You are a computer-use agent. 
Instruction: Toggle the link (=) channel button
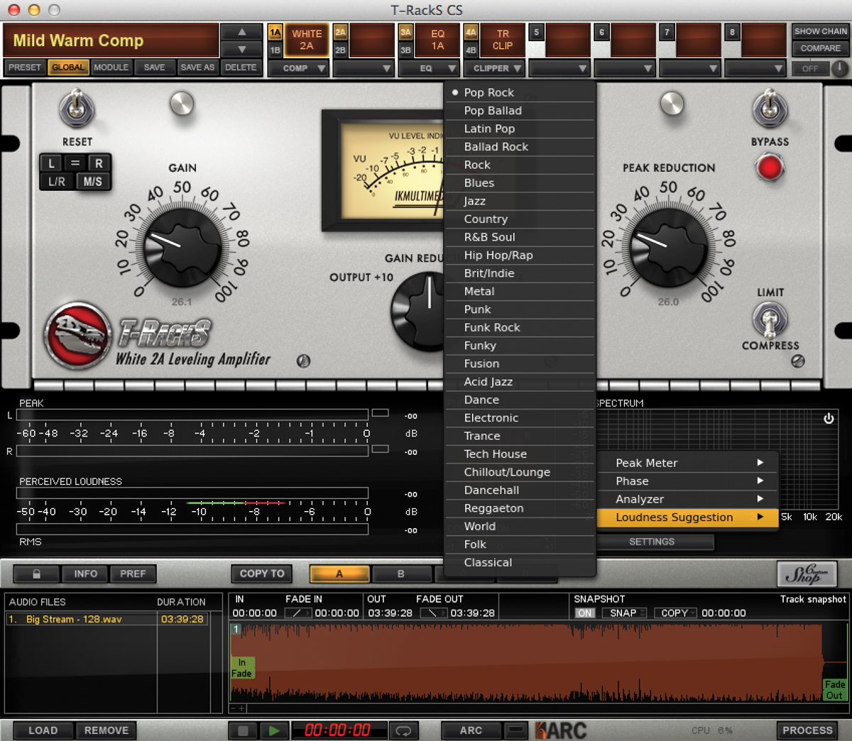pos(75,163)
